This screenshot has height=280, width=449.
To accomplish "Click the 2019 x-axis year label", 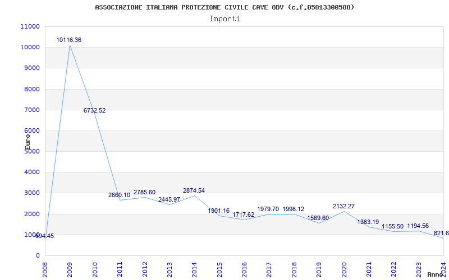I will coord(319,269).
